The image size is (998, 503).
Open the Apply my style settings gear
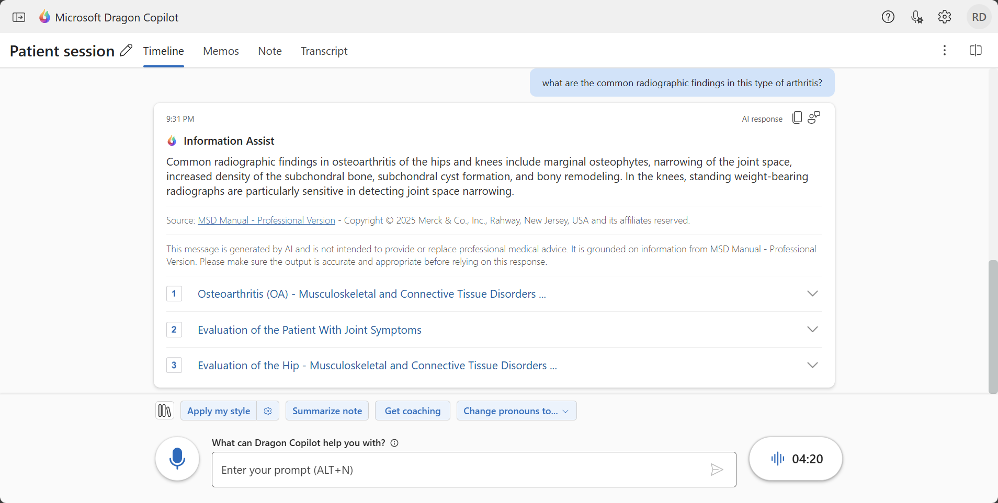(x=268, y=411)
